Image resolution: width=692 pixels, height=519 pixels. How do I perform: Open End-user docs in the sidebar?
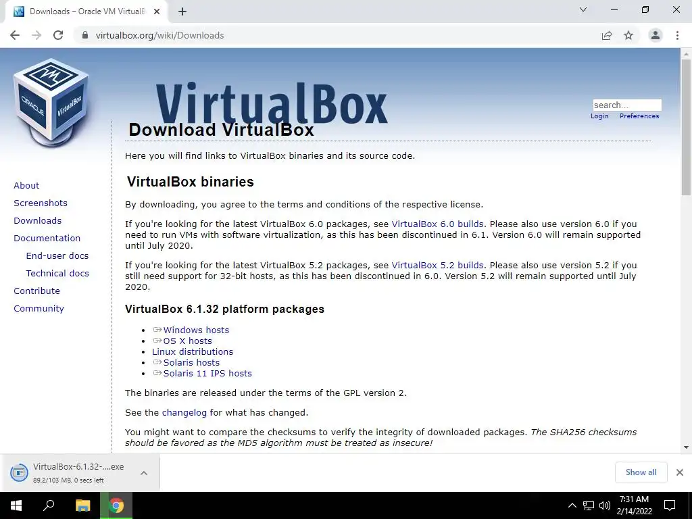point(57,256)
